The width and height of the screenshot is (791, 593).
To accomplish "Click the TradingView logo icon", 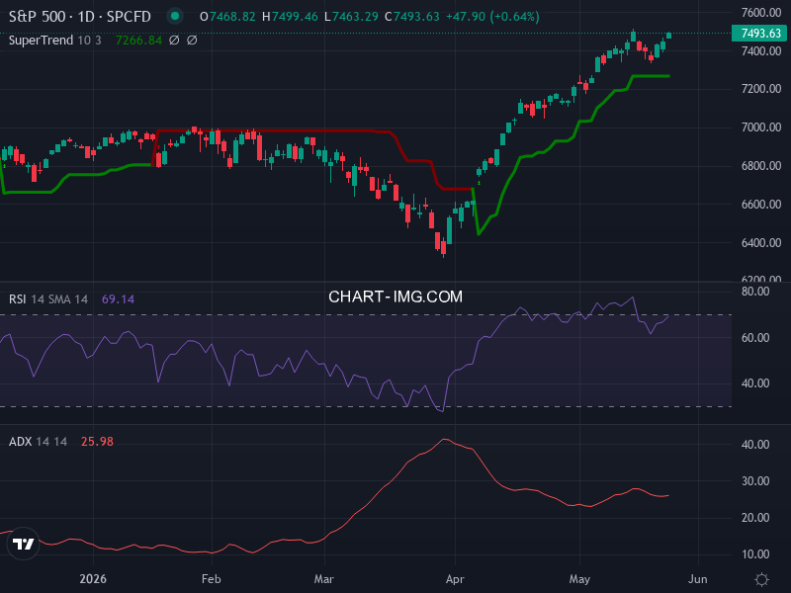I will click(23, 544).
